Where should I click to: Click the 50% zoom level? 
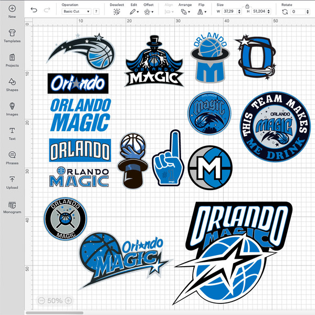click(x=55, y=300)
